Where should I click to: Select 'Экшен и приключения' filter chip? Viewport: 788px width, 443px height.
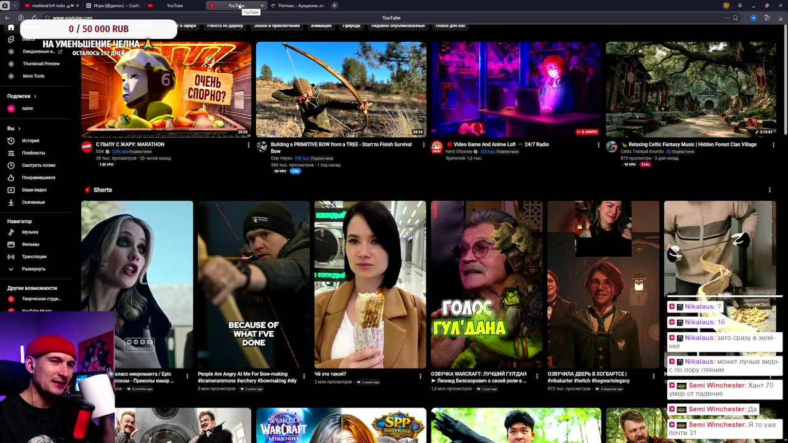tap(276, 26)
